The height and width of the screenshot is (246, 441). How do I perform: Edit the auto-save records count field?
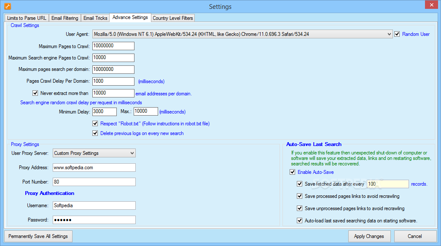click(388, 184)
